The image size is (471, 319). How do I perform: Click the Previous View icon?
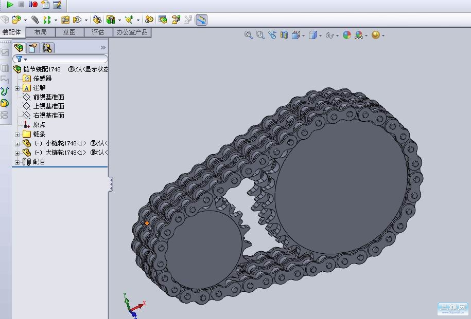click(x=272, y=35)
